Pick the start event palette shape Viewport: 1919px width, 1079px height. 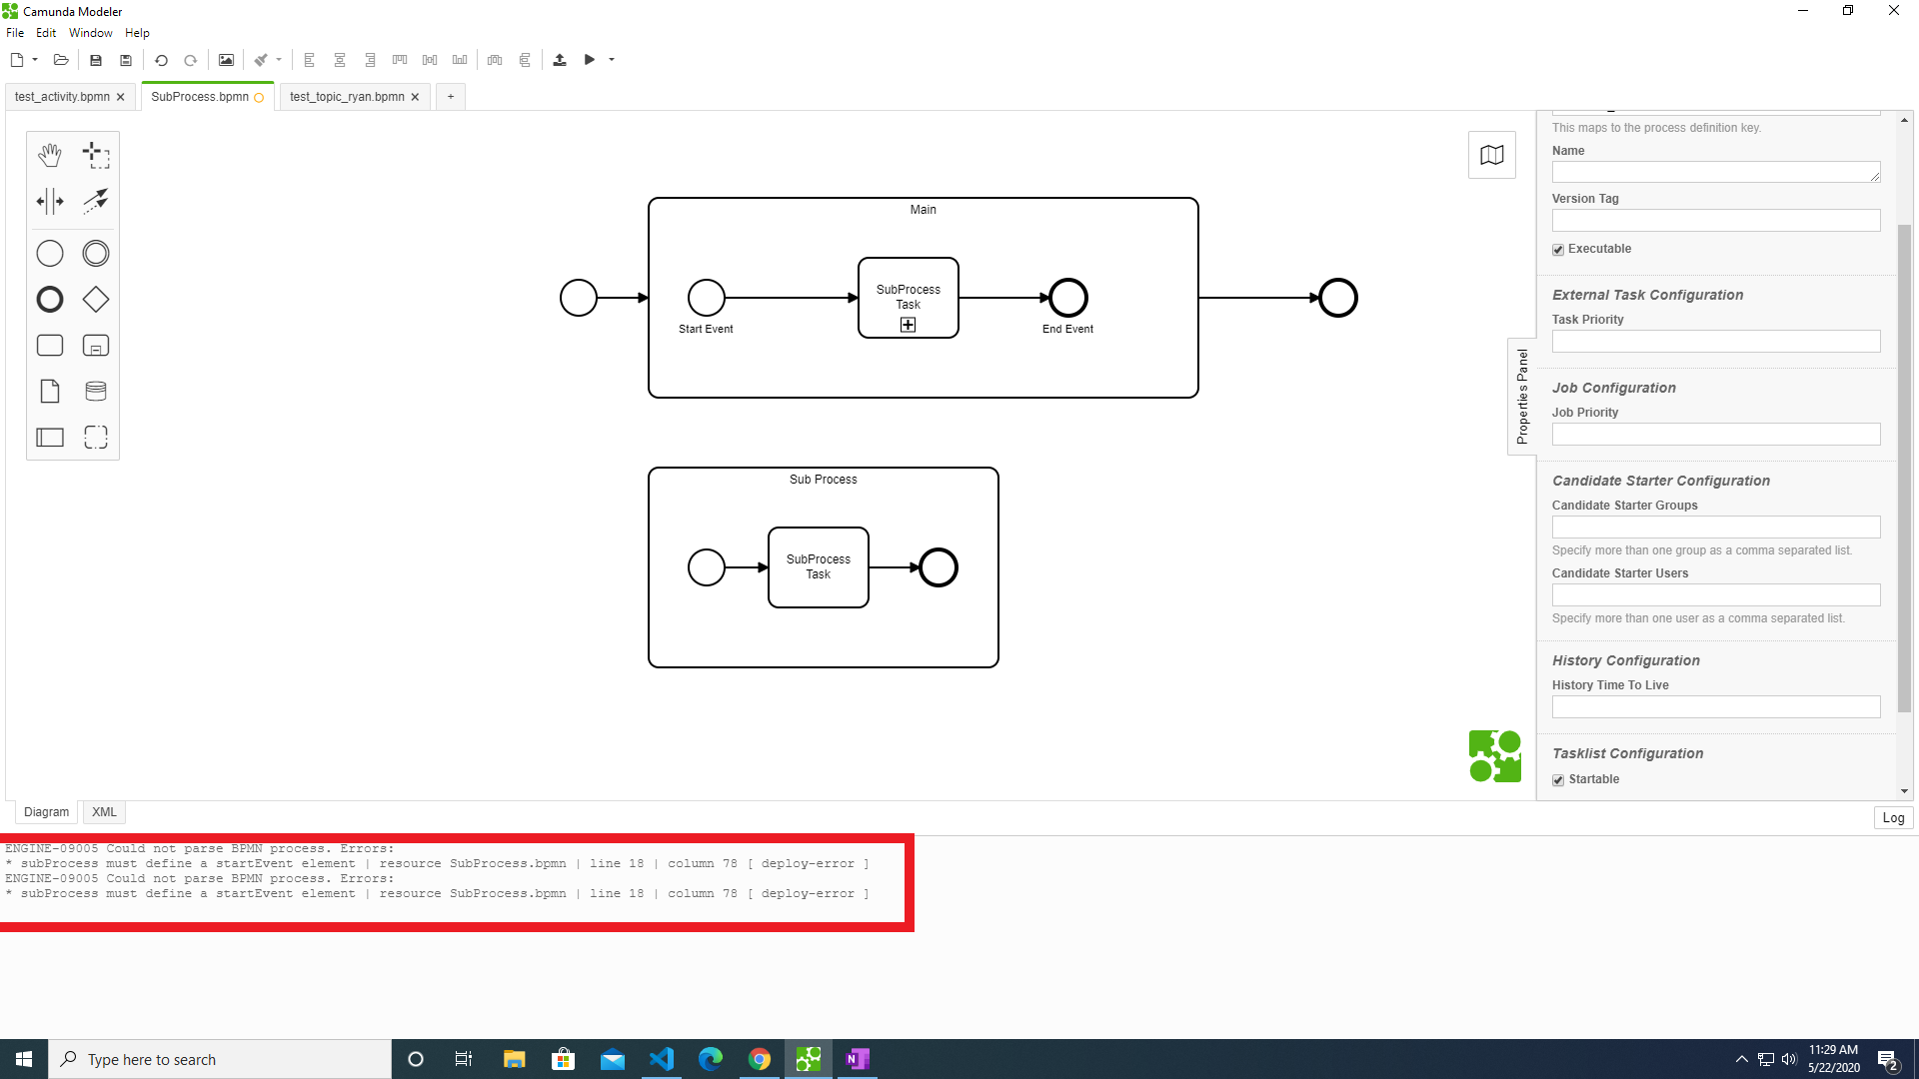pyautogui.click(x=50, y=254)
